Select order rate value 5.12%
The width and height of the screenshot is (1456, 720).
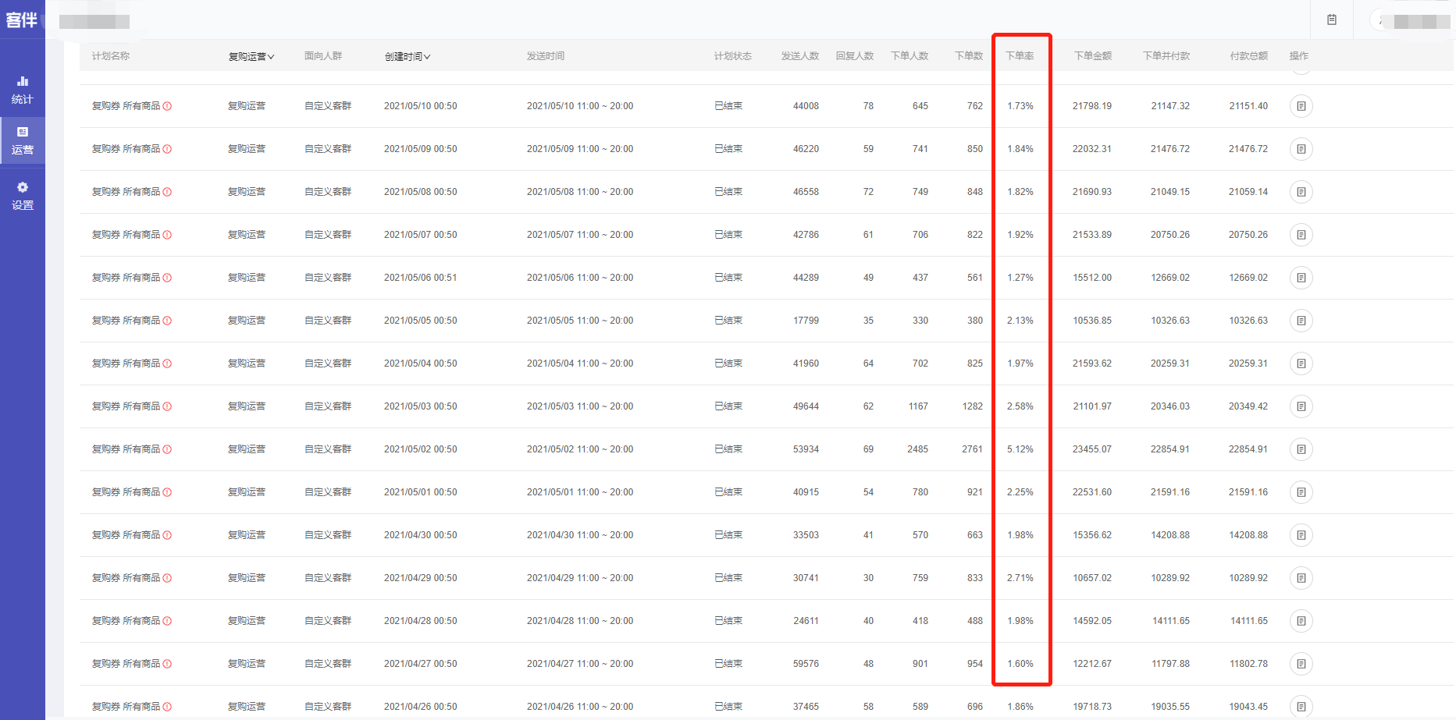(x=1020, y=449)
